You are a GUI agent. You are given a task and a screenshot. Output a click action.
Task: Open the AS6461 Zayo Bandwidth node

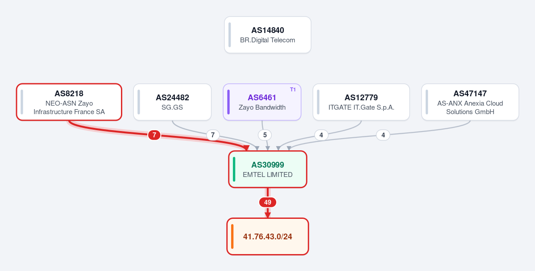pyautogui.click(x=262, y=102)
